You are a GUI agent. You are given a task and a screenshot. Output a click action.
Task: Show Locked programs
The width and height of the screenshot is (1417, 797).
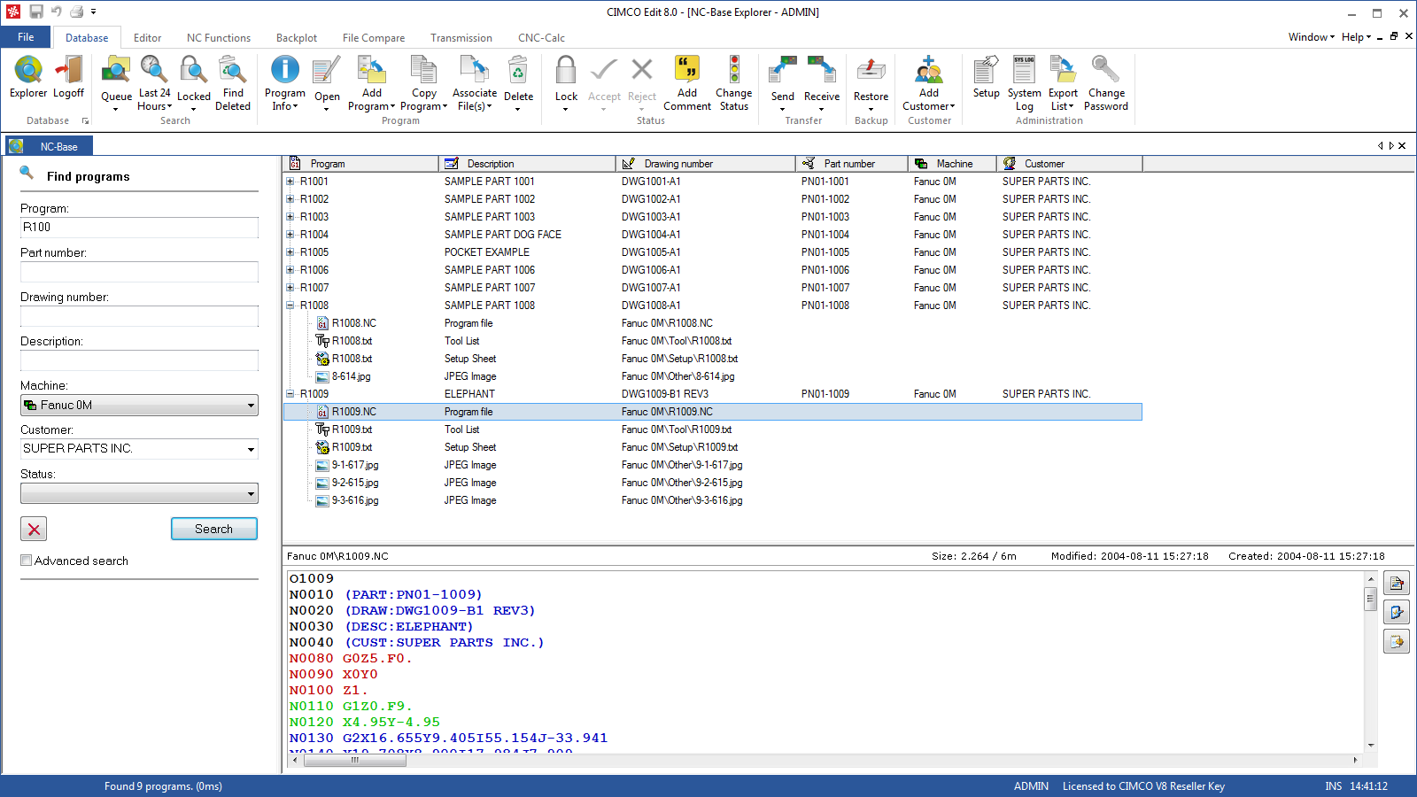193,83
